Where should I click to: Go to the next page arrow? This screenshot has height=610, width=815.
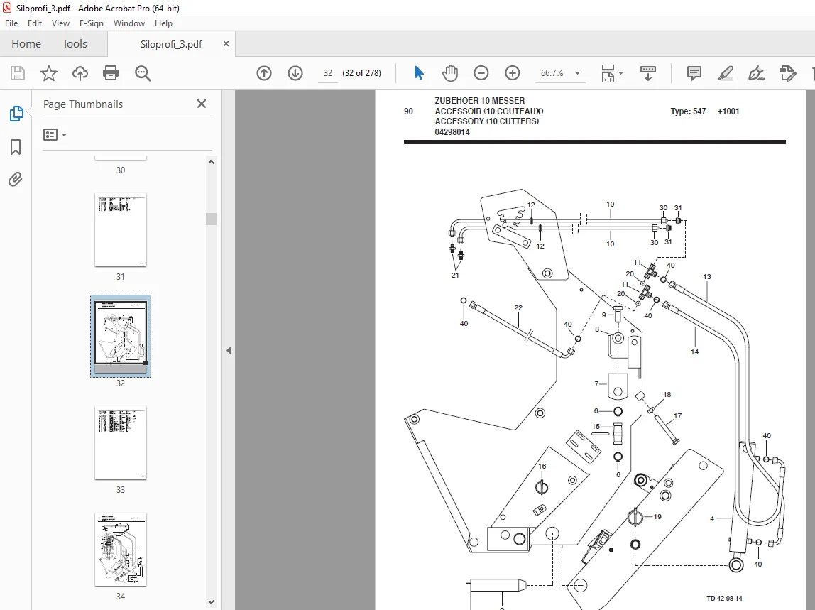coord(295,73)
